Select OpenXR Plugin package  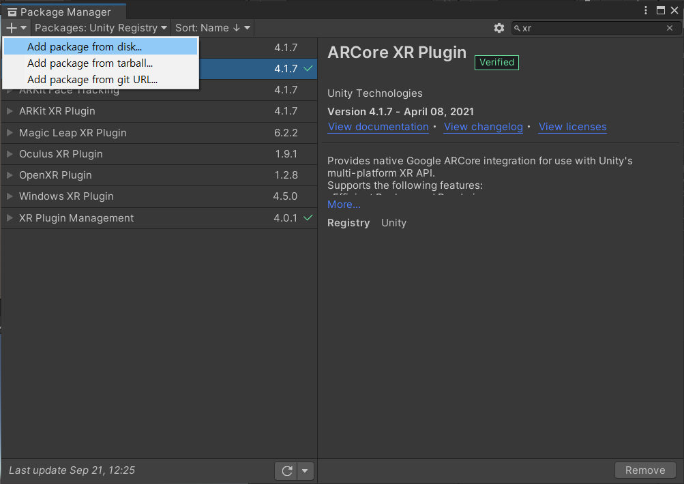159,175
